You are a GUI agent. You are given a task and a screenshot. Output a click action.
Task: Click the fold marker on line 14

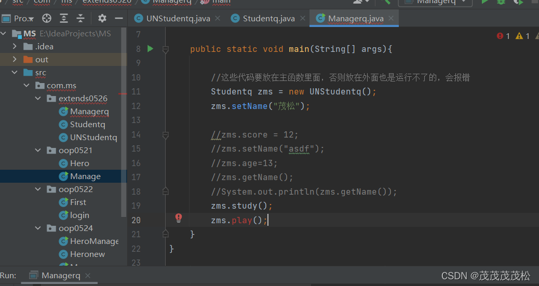tap(165, 135)
